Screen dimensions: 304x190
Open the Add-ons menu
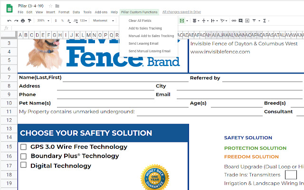click(101, 12)
